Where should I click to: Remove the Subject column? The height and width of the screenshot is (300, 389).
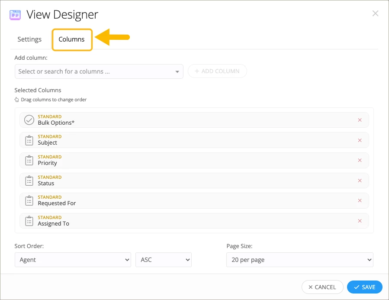[x=360, y=140]
